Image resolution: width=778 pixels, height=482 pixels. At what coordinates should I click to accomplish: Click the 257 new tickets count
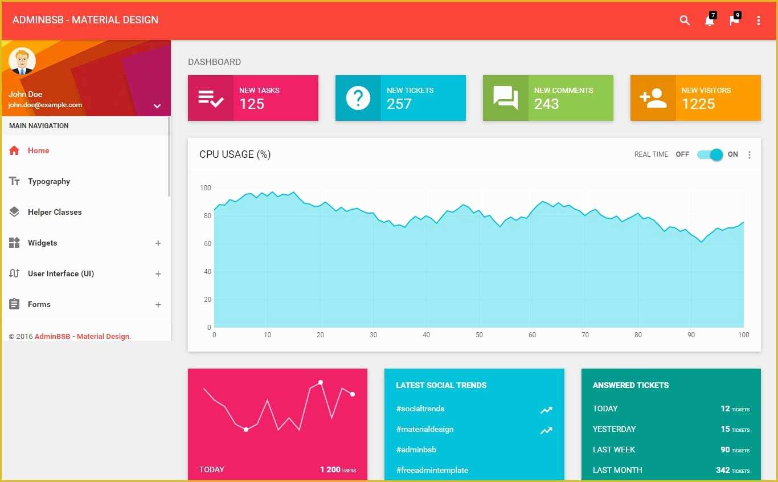(x=399, y=104)
